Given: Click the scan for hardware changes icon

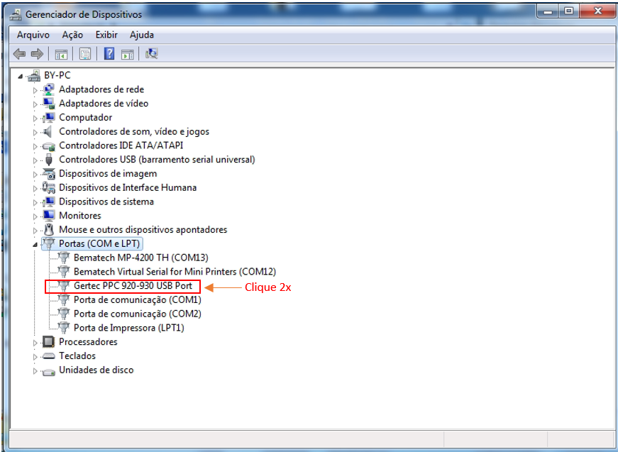Looking at the screenshot, I should click(x=152, y=54).
